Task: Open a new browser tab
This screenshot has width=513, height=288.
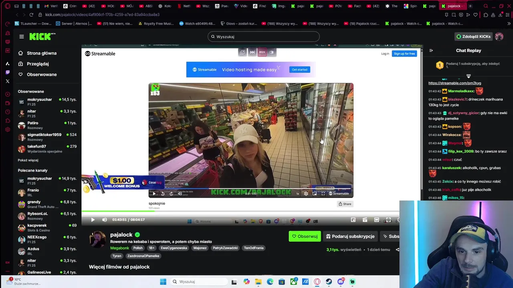Action: 470,6
